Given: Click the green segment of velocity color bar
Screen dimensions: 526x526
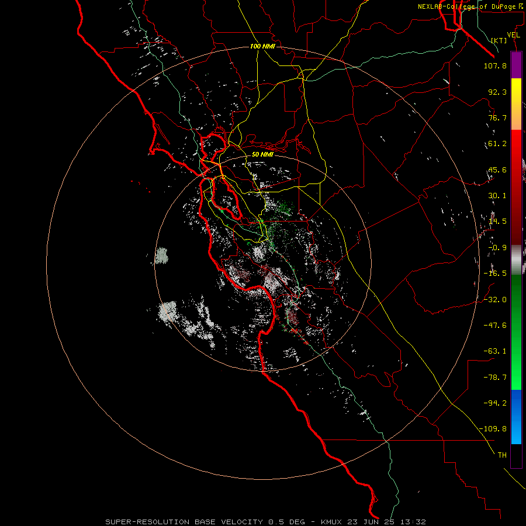Looking at the screenshot, I should [516, 332].
